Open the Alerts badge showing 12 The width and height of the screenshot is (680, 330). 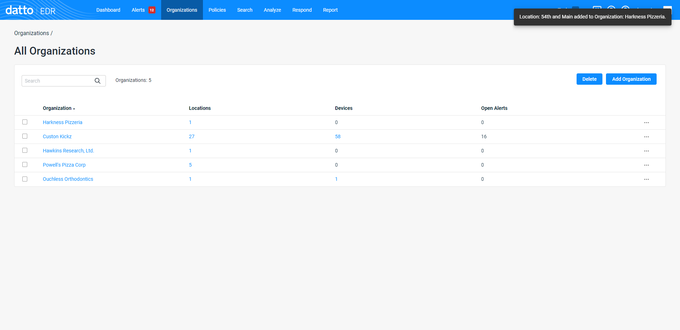(x=152, y=10)
